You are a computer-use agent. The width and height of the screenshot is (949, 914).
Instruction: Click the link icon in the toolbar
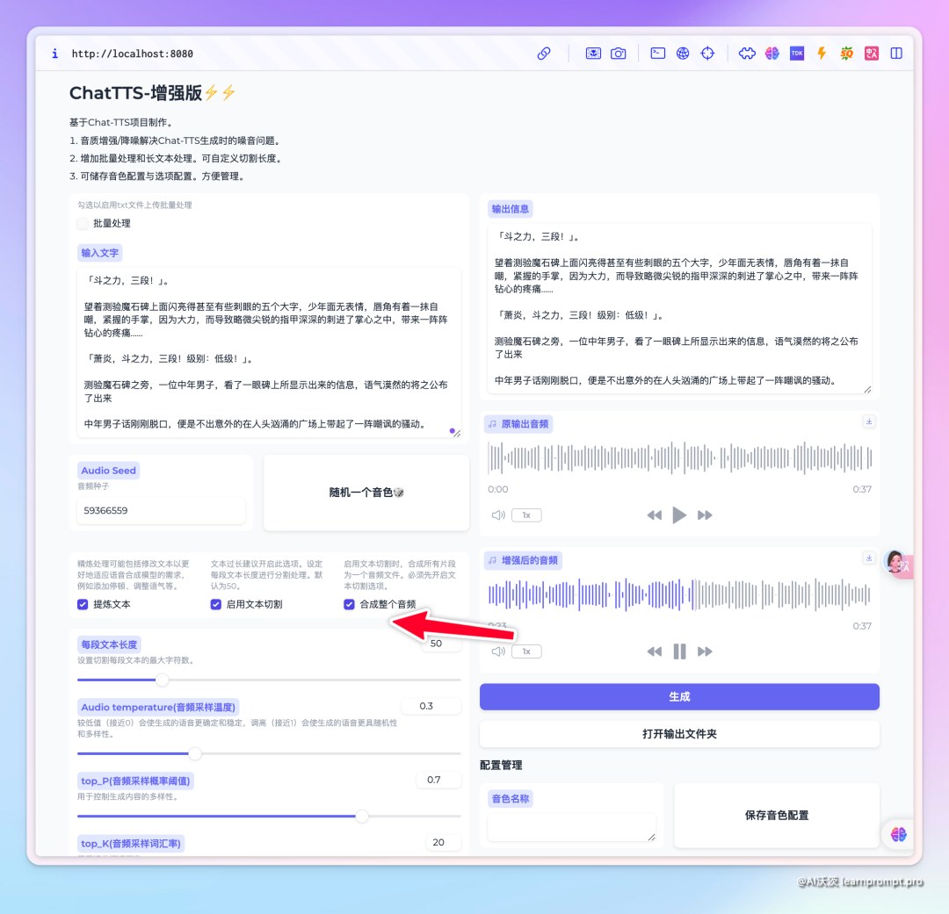(543, 53)
